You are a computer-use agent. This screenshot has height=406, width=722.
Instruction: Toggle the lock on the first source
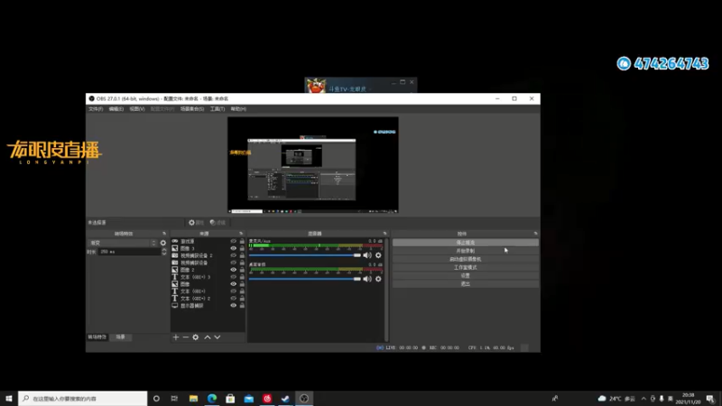(242, 241)
